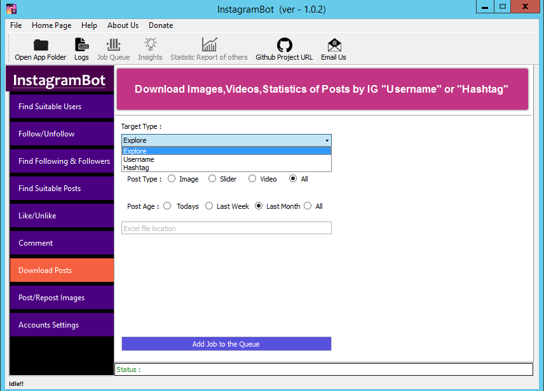544x391 pixels.
Task: Choose Hashtag from the dropdown list
Action: pyautogui.click(x=226, y=168)
